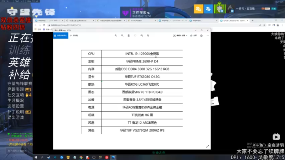Image resolution: width=285 pixels, height=160 pixels.
Task: Open Windows taskbar search
Action: pyautogui.click(x=42, y=157)
